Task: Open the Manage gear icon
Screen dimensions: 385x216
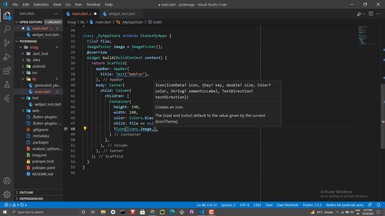Action: [7, 194]
